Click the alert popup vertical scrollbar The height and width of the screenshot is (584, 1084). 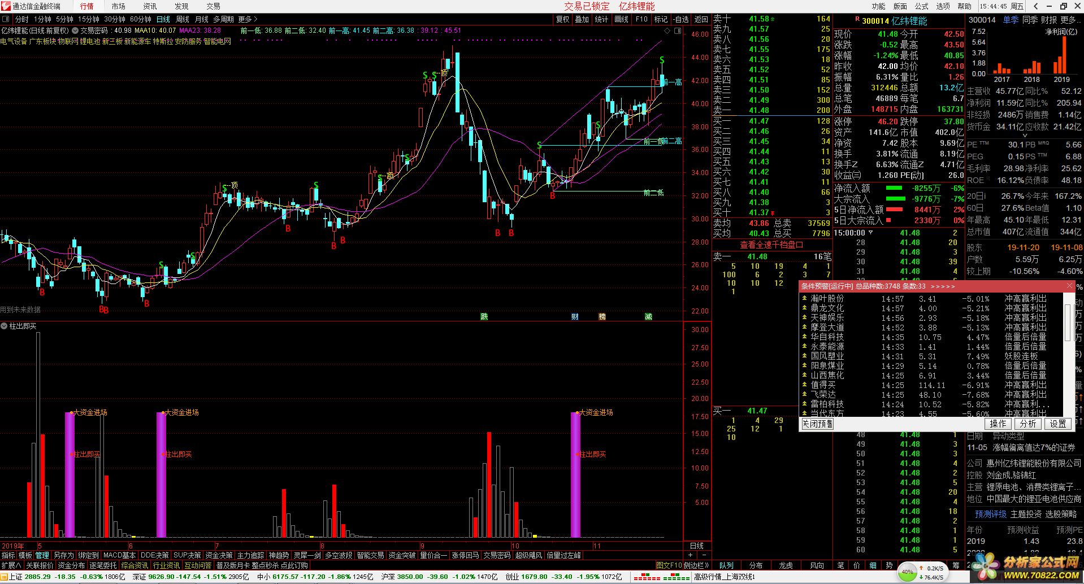[x=1067, y=322]
